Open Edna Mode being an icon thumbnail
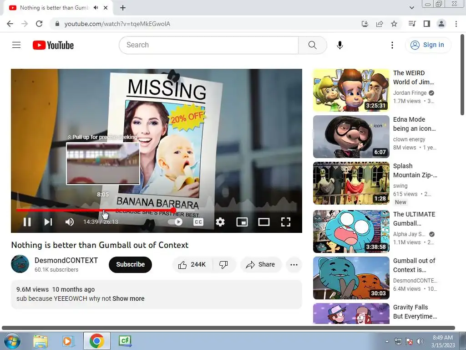 [x=351, y=137]
